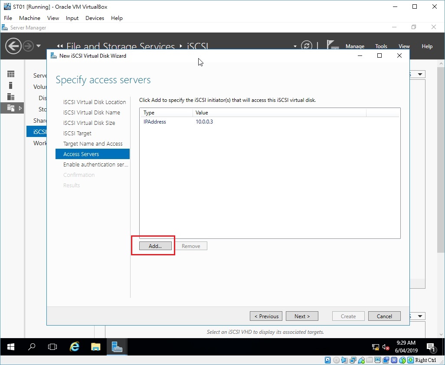The image size is (445, 365).
Task: Open the Server Manager Dashboard icon
Action: [x=10, y=74]
